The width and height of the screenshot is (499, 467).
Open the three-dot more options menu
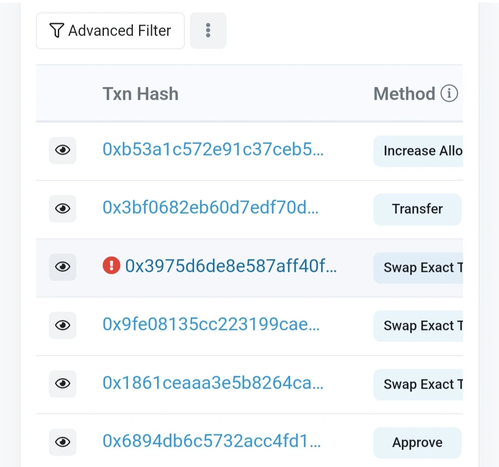[208, 31]
